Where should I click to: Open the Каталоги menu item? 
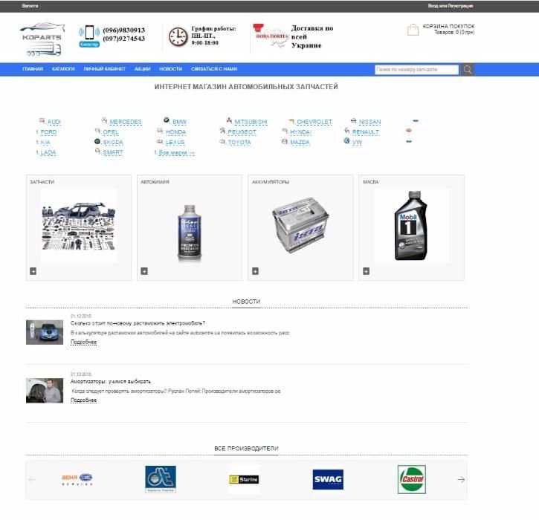(x=63, y=69)
